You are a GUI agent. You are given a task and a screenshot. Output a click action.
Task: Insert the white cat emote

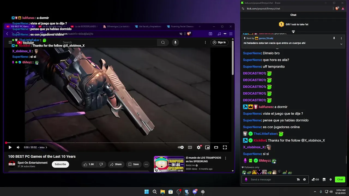[274, 172]
